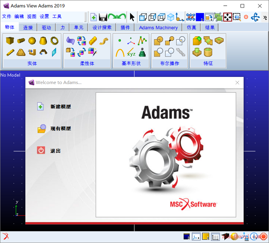Click the green select-objects boxes icon
The height and width of the screenshot is (243, 269).
[218, 17]
